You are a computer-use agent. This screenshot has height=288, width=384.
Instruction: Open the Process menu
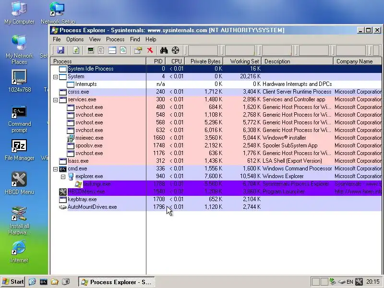pos(115,39)
